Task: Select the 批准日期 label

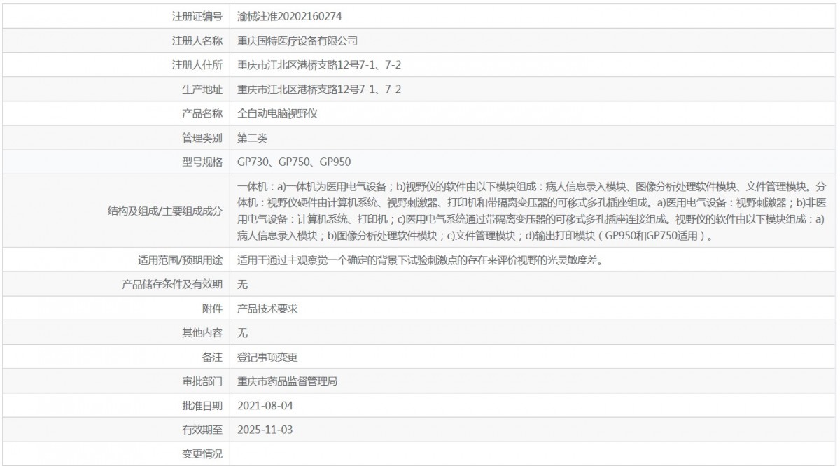Action: [202, 406]
